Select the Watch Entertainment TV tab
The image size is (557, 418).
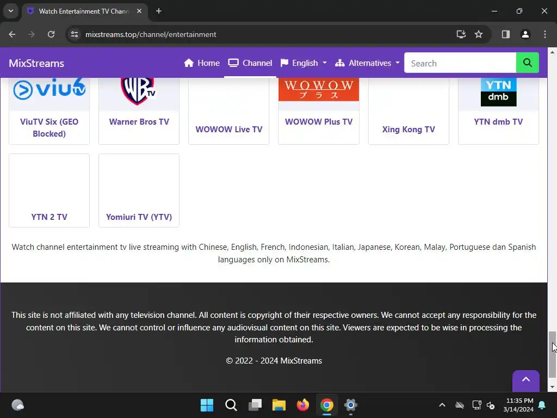click(83, 11)
